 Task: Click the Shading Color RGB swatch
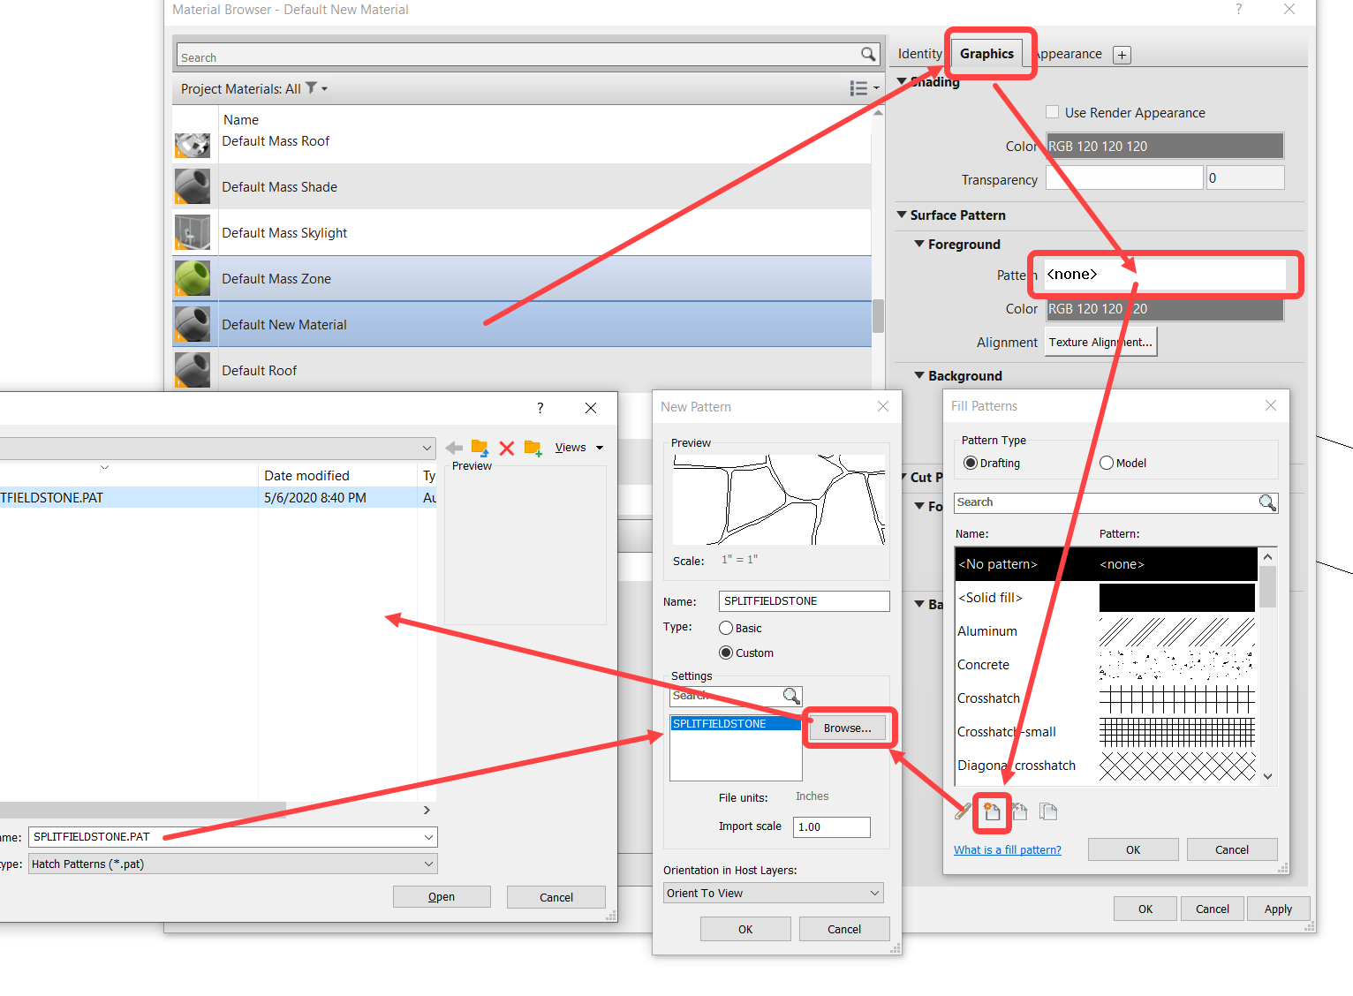point(1164,146)
